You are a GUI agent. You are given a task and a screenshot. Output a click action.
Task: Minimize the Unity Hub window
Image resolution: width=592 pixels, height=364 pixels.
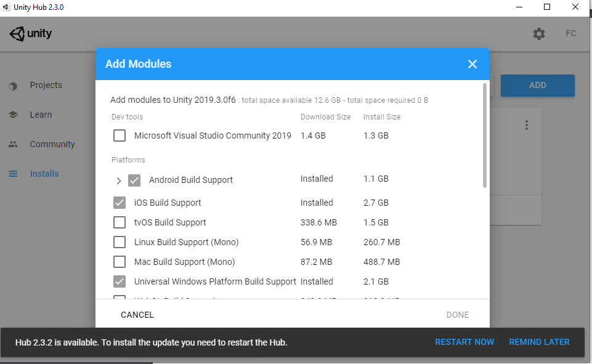coord(519,7)
